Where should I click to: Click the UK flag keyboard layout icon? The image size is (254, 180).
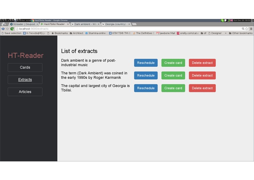tap(231, 20)
